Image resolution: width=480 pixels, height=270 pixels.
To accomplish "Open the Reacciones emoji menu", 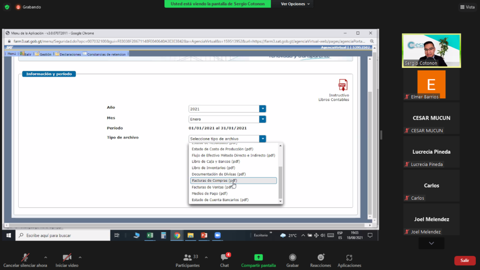I will coord(321,258).
